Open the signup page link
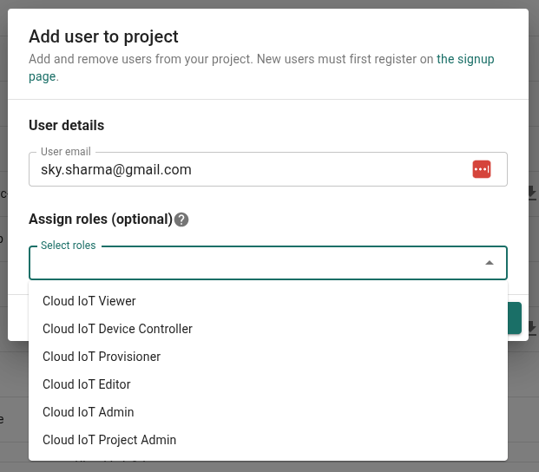Screen dimensions: 539x472 tap(465, 59)
